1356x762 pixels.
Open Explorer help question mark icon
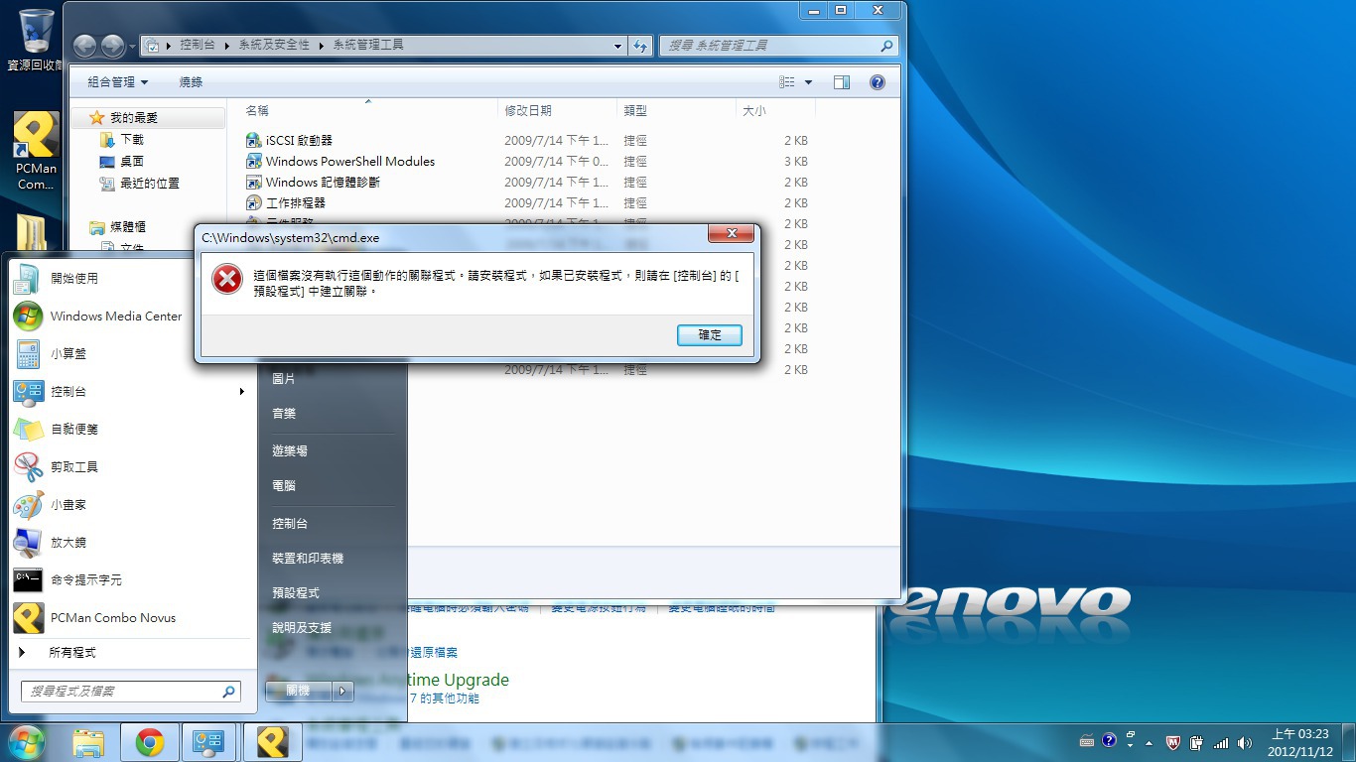[x=878, y=82]
